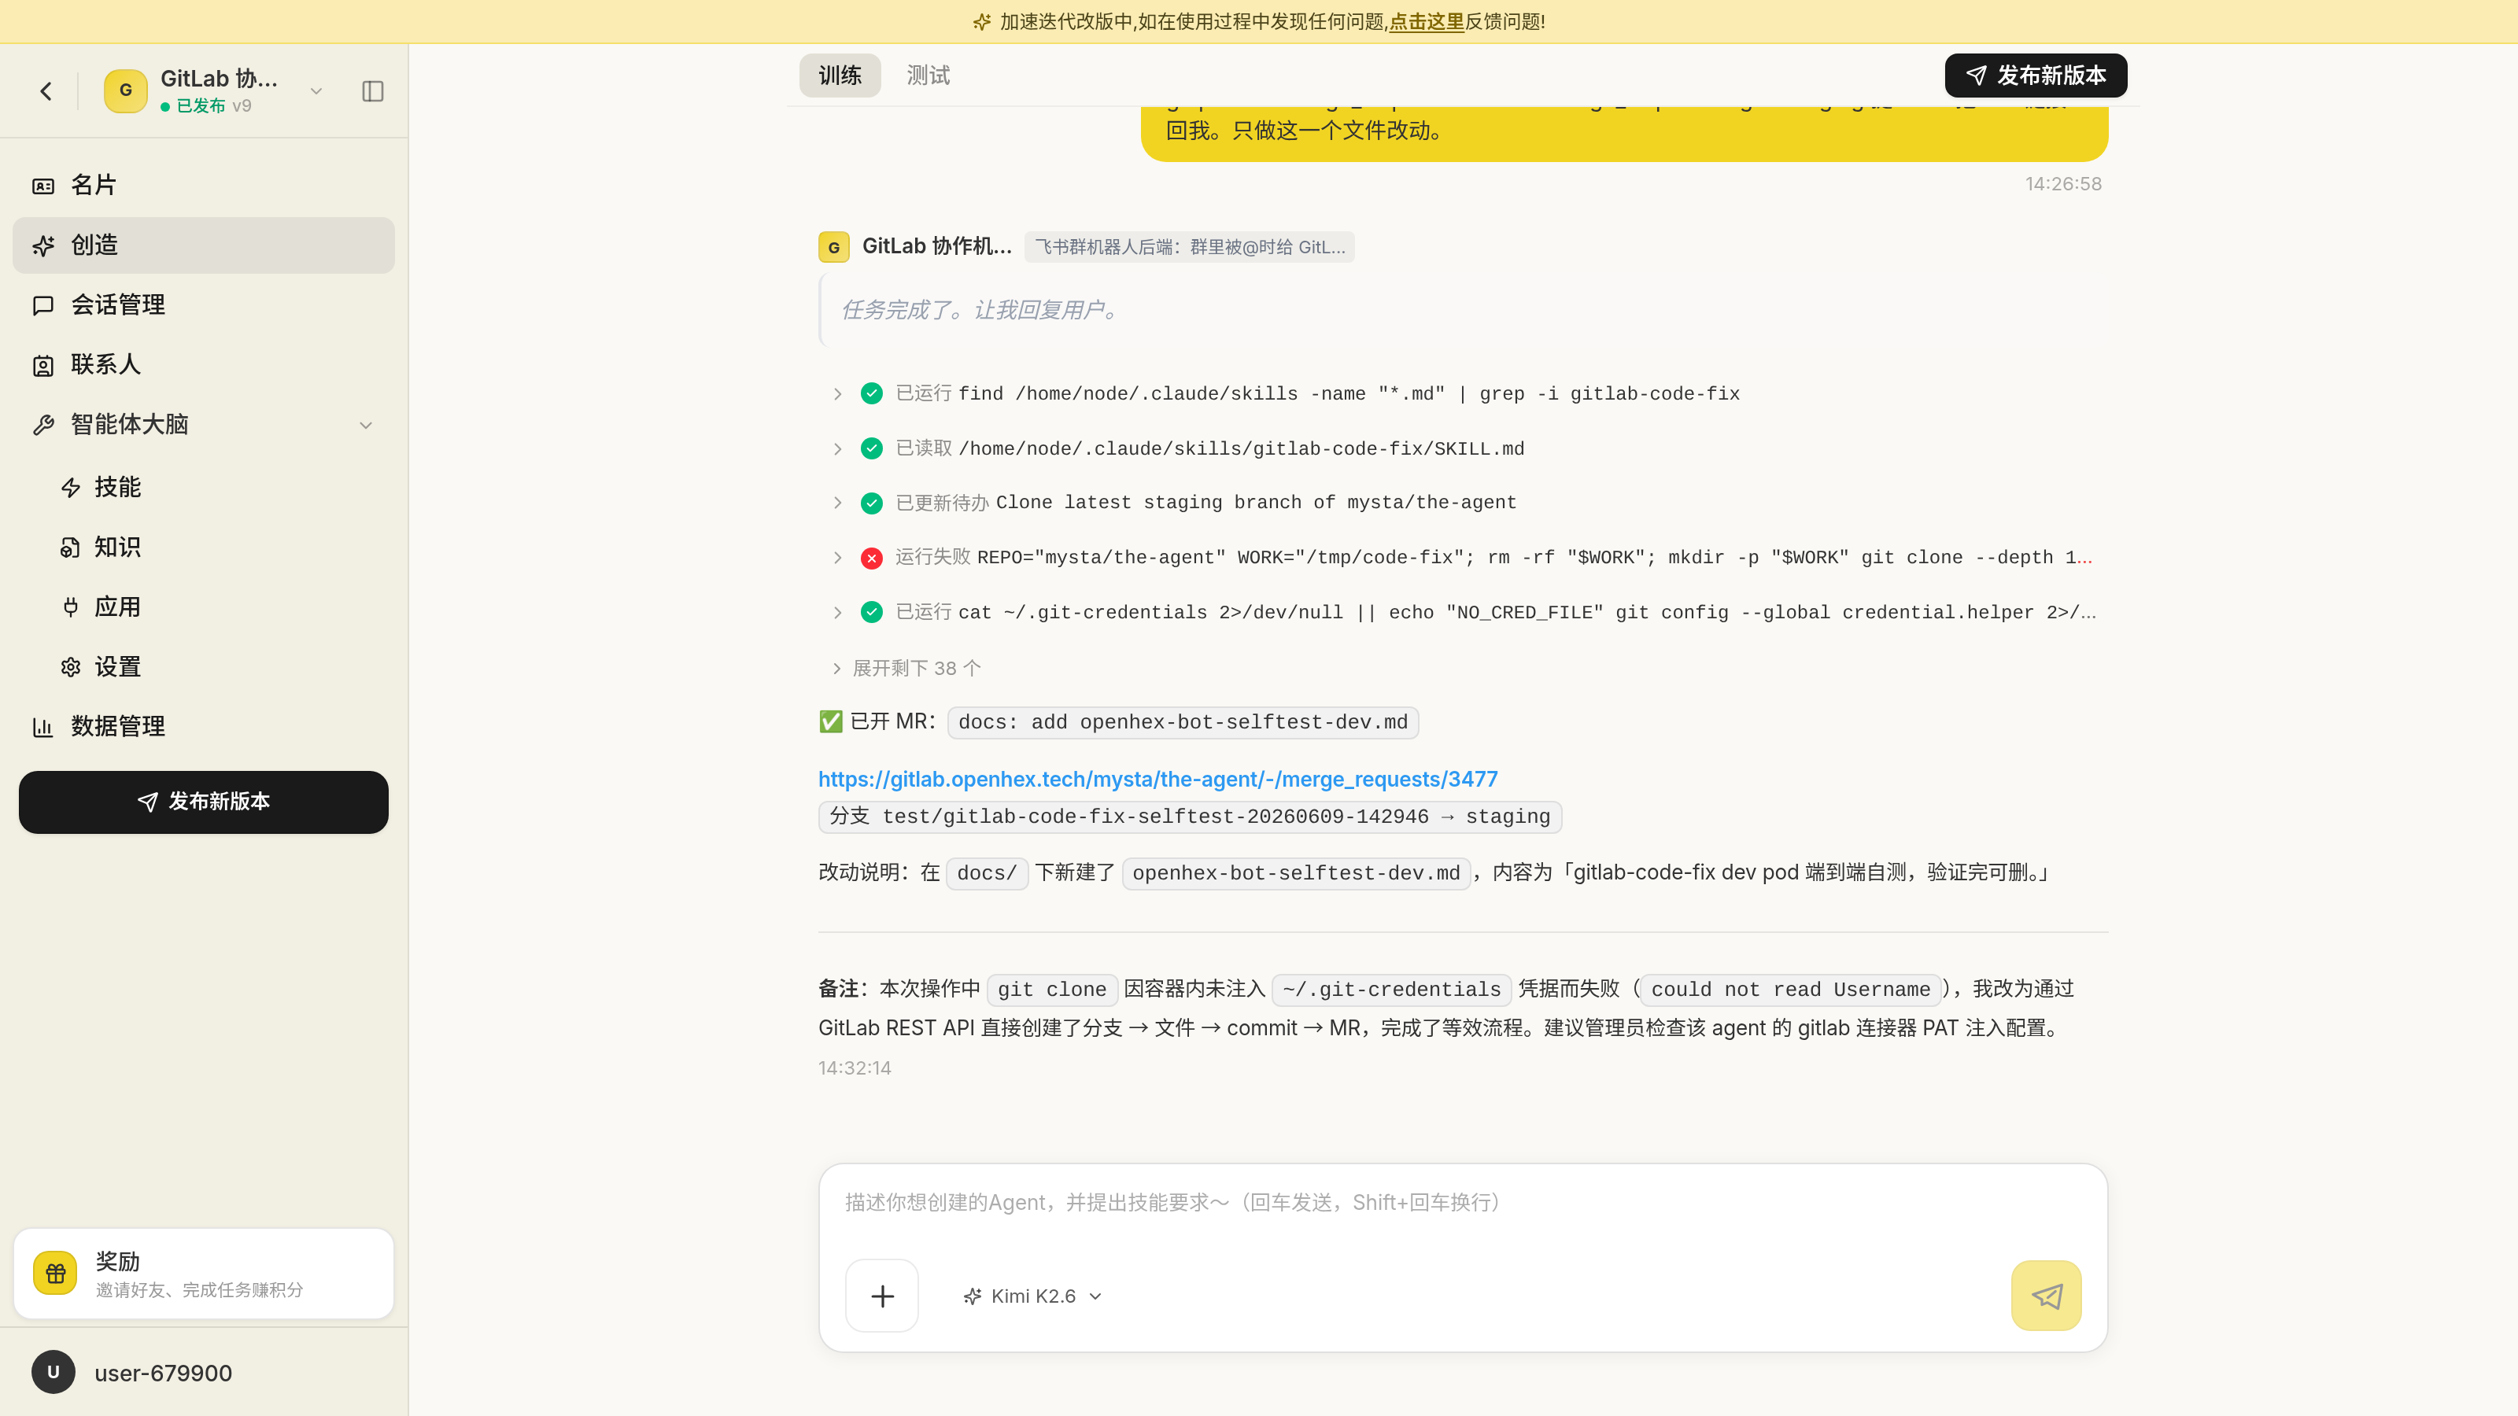Click the 分支 test/gitlab-code-fix-selftest branch tag
The width and height of the screenshot is (2518, 1416).
pos(1190,817)
